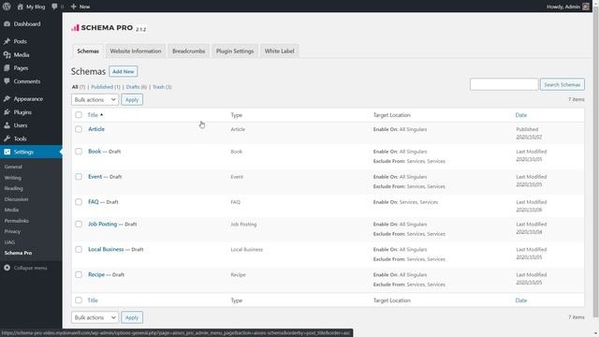This screenshot has height=337, width=599.
Task: Click the Title sort arrow indicator
Action: click(102, 114)
